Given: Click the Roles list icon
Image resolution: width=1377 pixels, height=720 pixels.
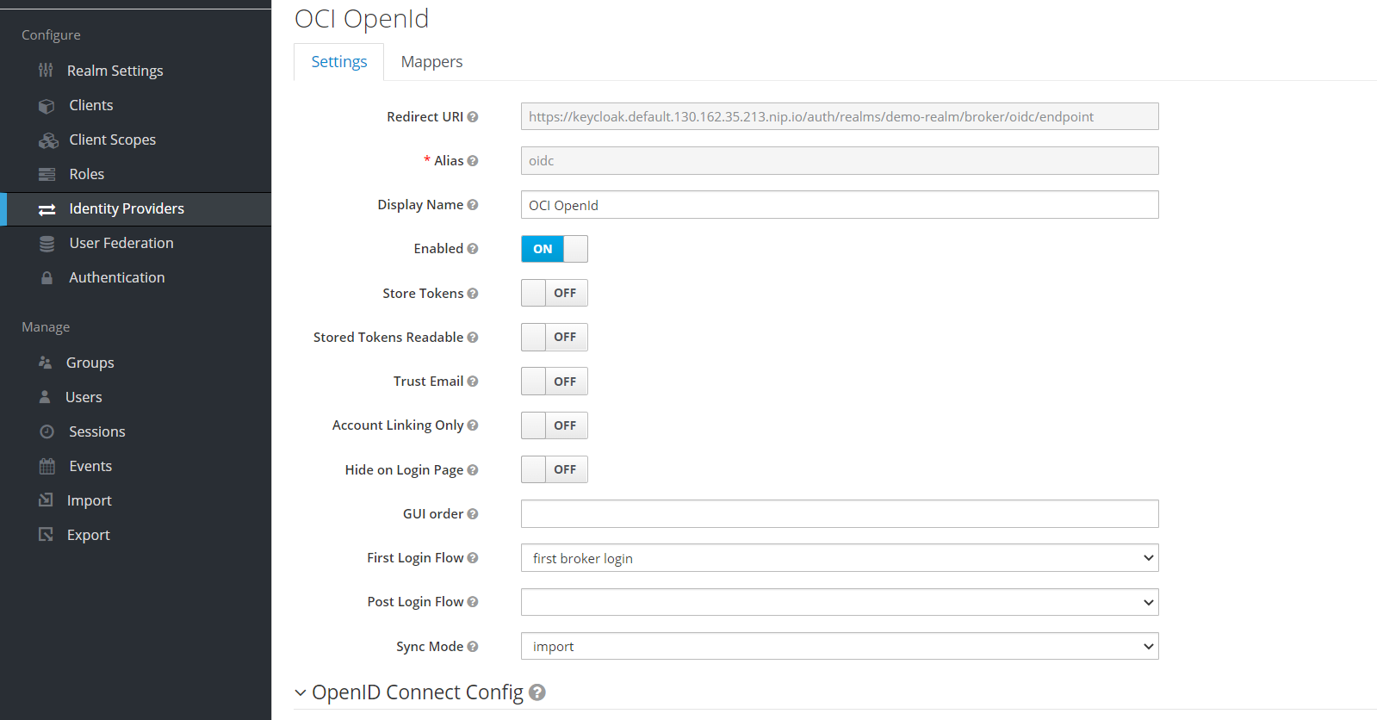Looking at the screenshot, I should [47, 175].
